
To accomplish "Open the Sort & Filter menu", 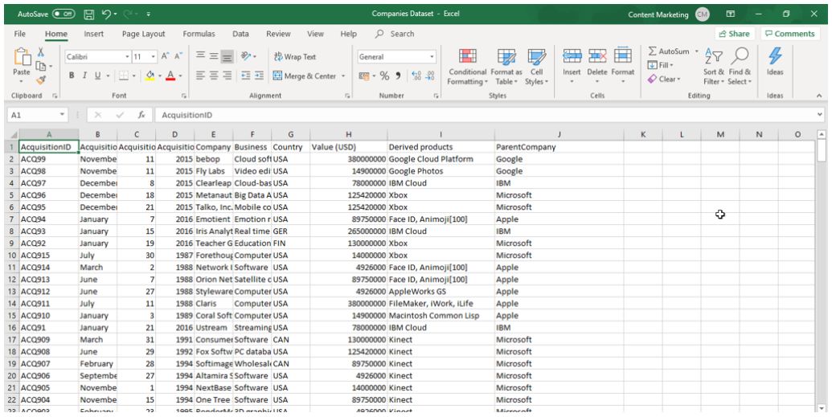I will pos(713,67).
